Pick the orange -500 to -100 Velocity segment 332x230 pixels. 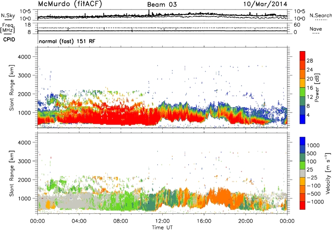click(x=303, y=189)
